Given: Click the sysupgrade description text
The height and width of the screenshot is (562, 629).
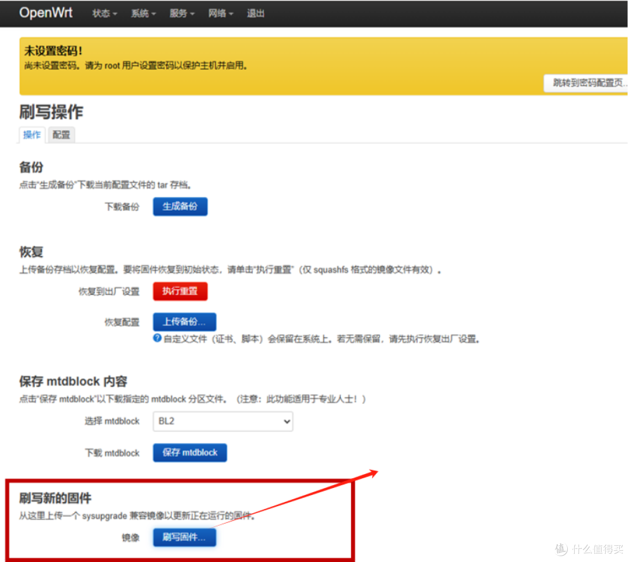Looking at the screenshot, I should 137,516.
